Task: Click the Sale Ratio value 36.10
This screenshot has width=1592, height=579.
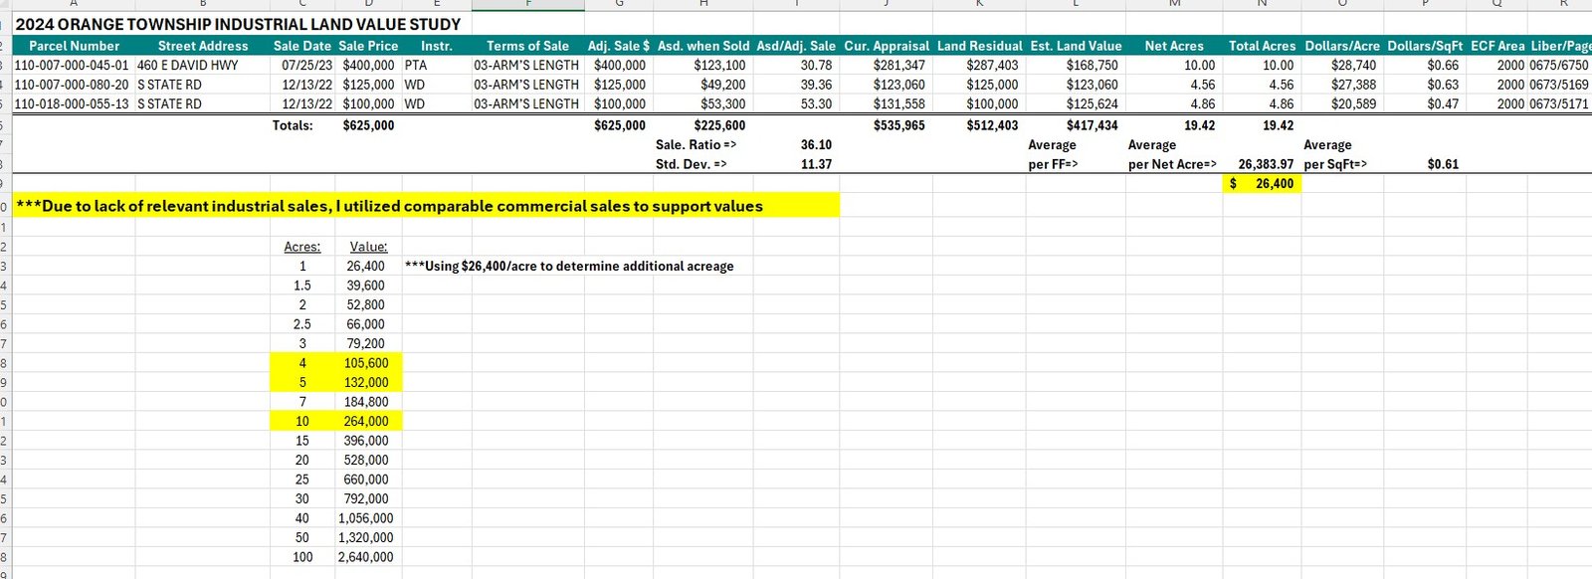Action: click(816, 144)
